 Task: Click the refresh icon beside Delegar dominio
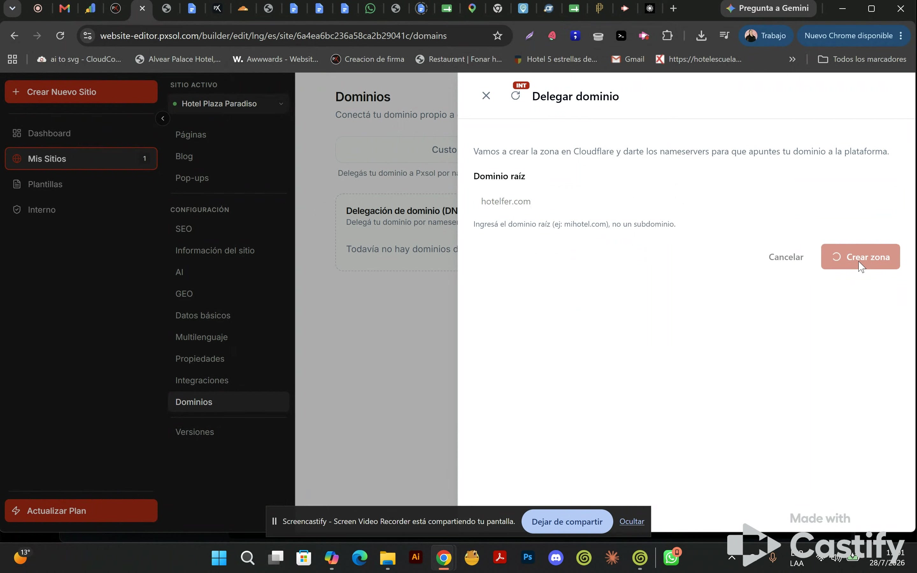pyautogui.click(x=515, y=96)
